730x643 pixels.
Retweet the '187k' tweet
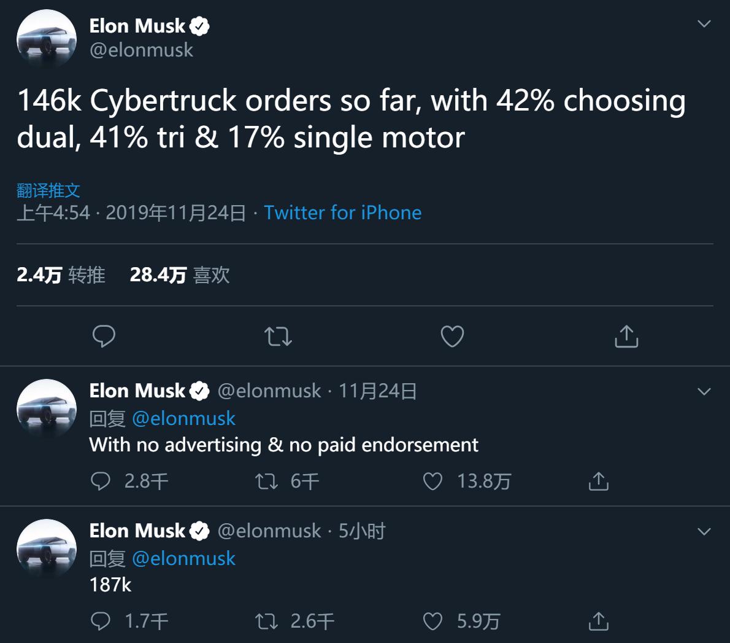[267, 621]
